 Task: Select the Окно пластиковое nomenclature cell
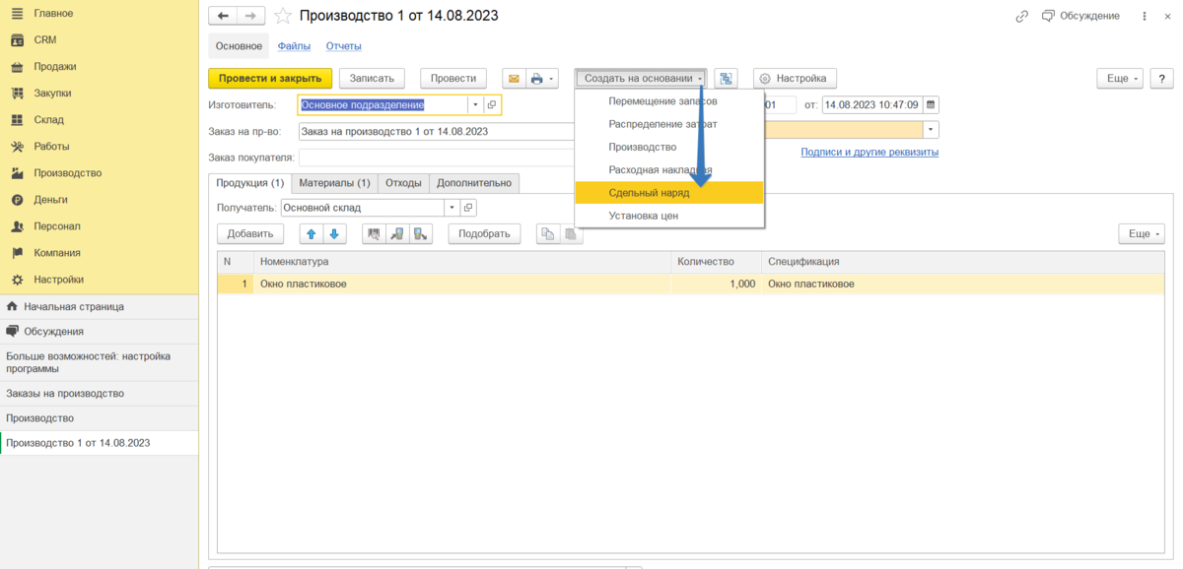tap(463, 284)
